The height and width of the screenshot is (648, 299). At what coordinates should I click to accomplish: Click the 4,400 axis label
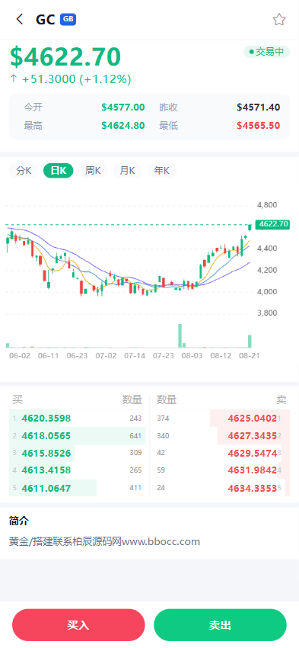click(267, 249)
